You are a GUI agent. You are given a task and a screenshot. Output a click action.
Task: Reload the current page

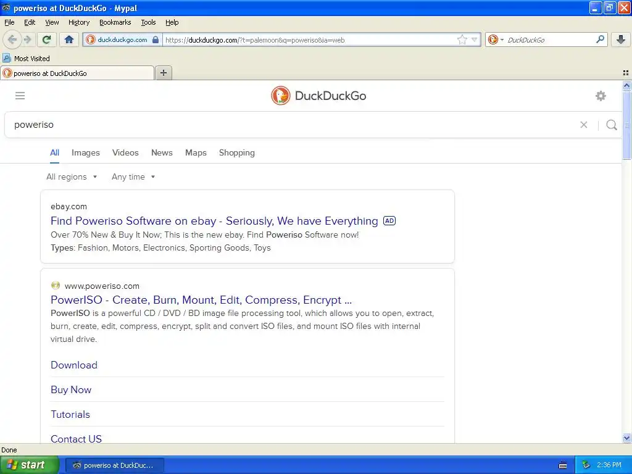tap(47, 39)
